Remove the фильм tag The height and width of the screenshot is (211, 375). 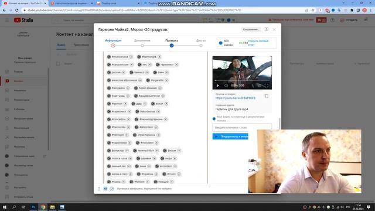click(x=179, y=151)
